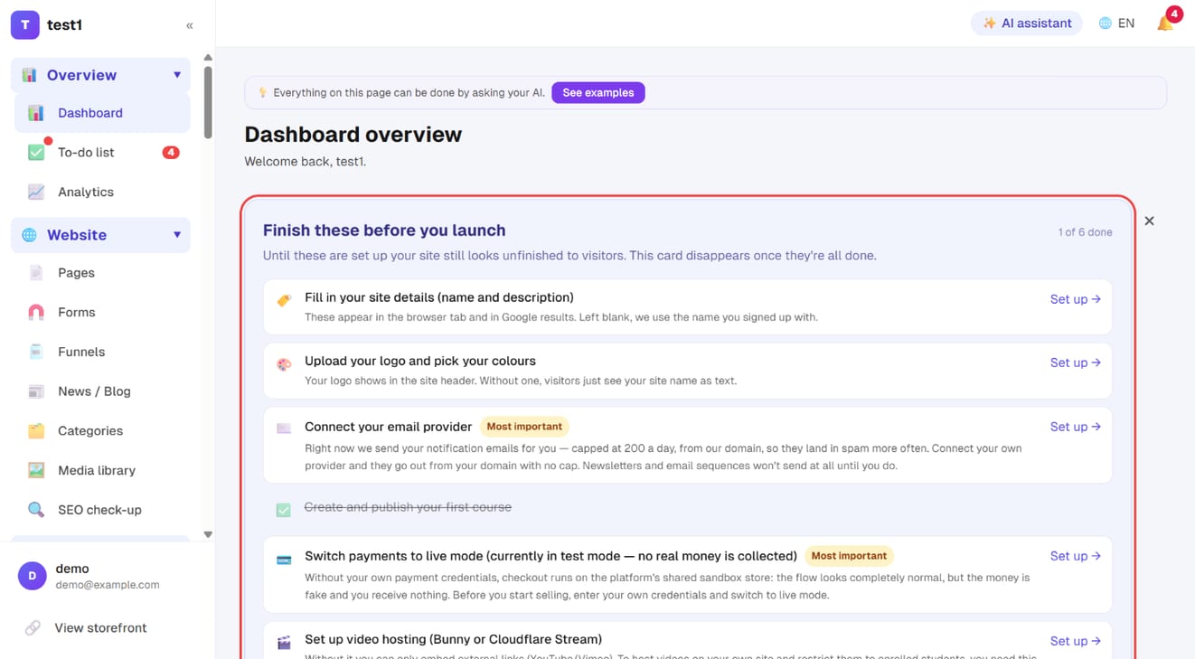This screenshot has width=1195, height=659.
Task: Click the Media library picture icon
Action: coord(36,470)
